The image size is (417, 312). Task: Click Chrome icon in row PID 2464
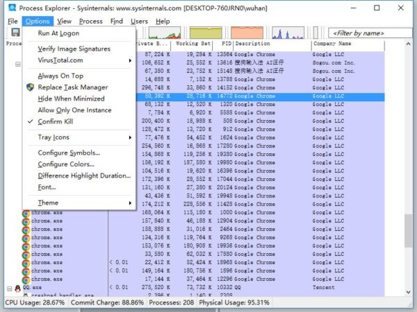pos(26,229)
